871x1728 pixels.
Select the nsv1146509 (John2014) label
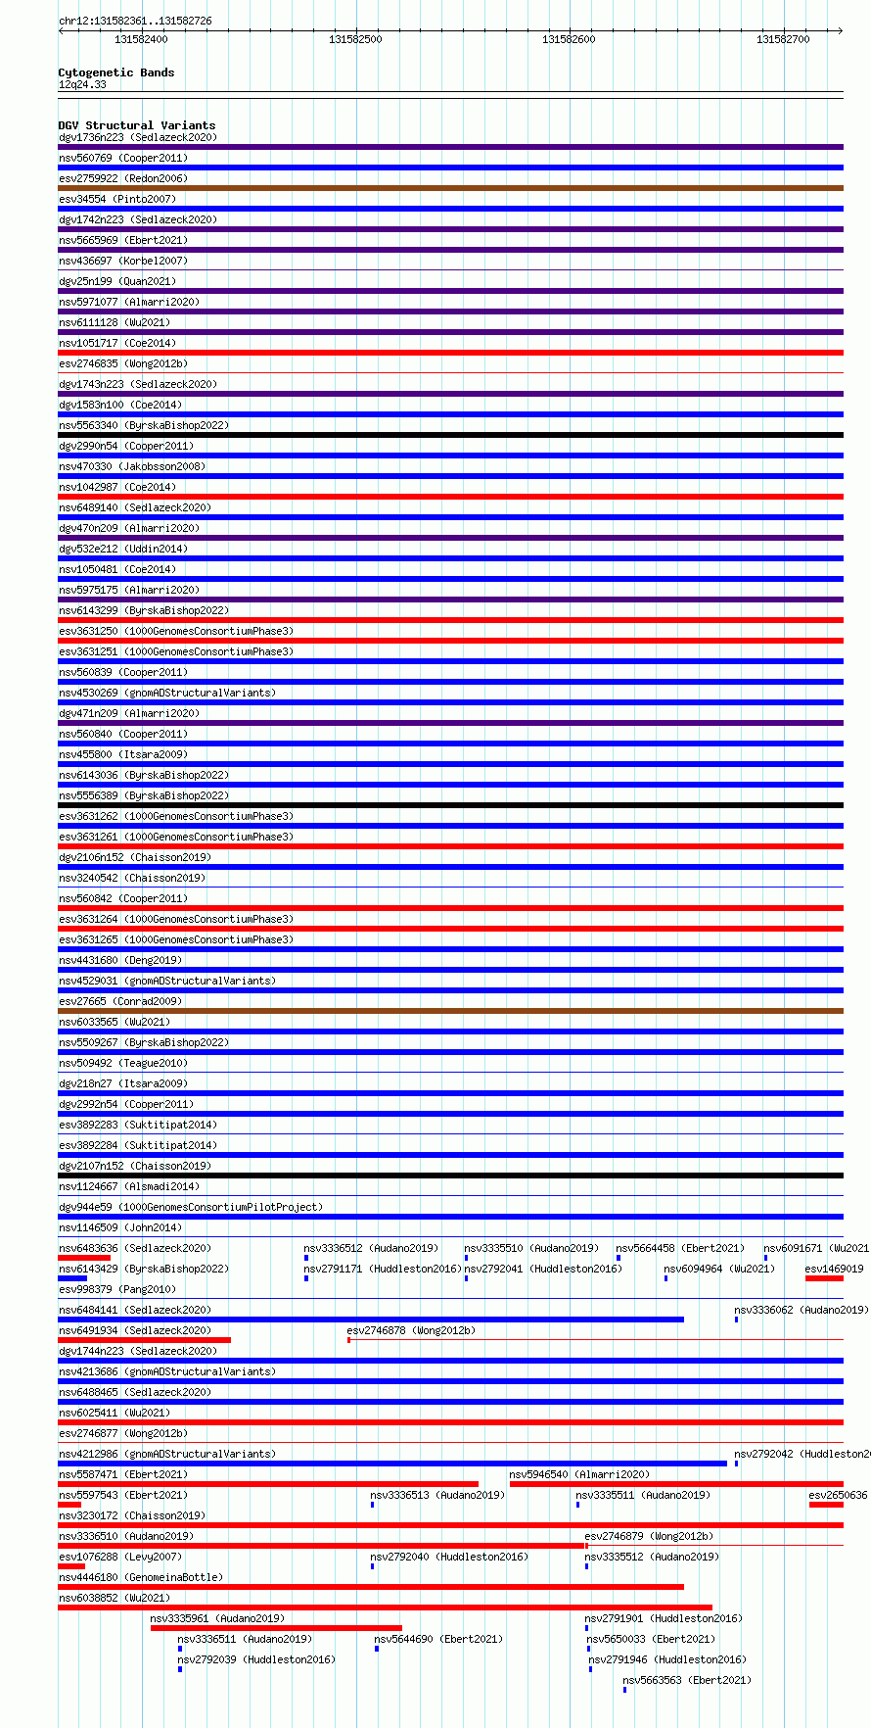[120, 1227]
